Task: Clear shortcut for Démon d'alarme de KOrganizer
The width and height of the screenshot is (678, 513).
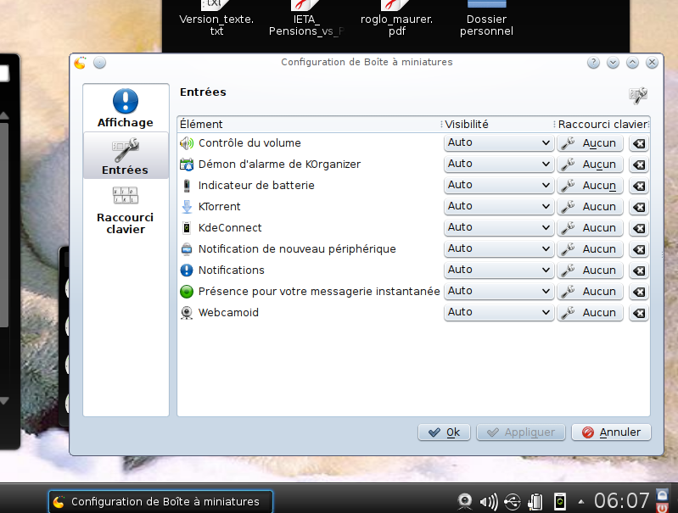Action: tap(639, 164)
